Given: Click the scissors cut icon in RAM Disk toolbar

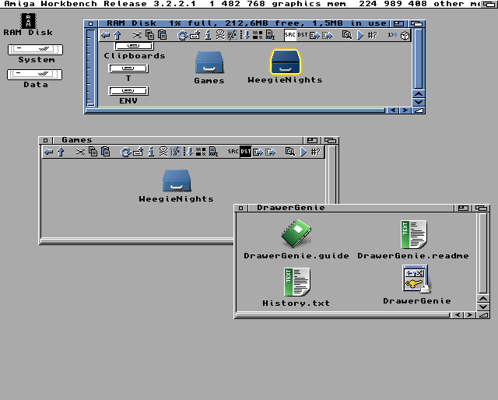Looking at the screenshot, I should (x=138, y=35).
